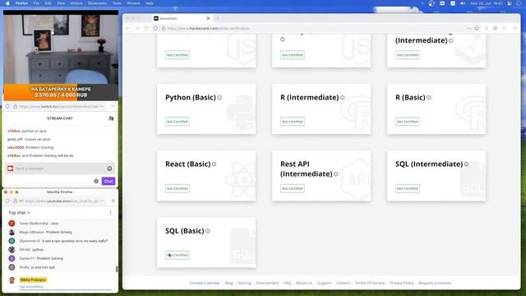Close the HackerRank tab
Viewport: 526px width, 296px height.
click(208, 18)
